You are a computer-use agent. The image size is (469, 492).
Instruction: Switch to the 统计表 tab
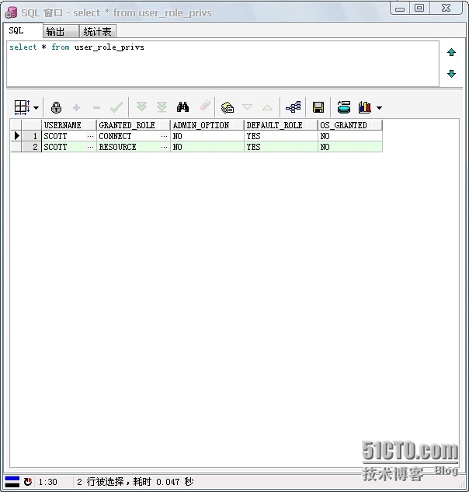98,31
